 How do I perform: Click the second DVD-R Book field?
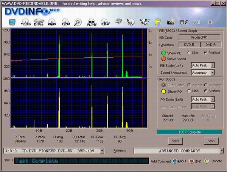pos(211,45)
